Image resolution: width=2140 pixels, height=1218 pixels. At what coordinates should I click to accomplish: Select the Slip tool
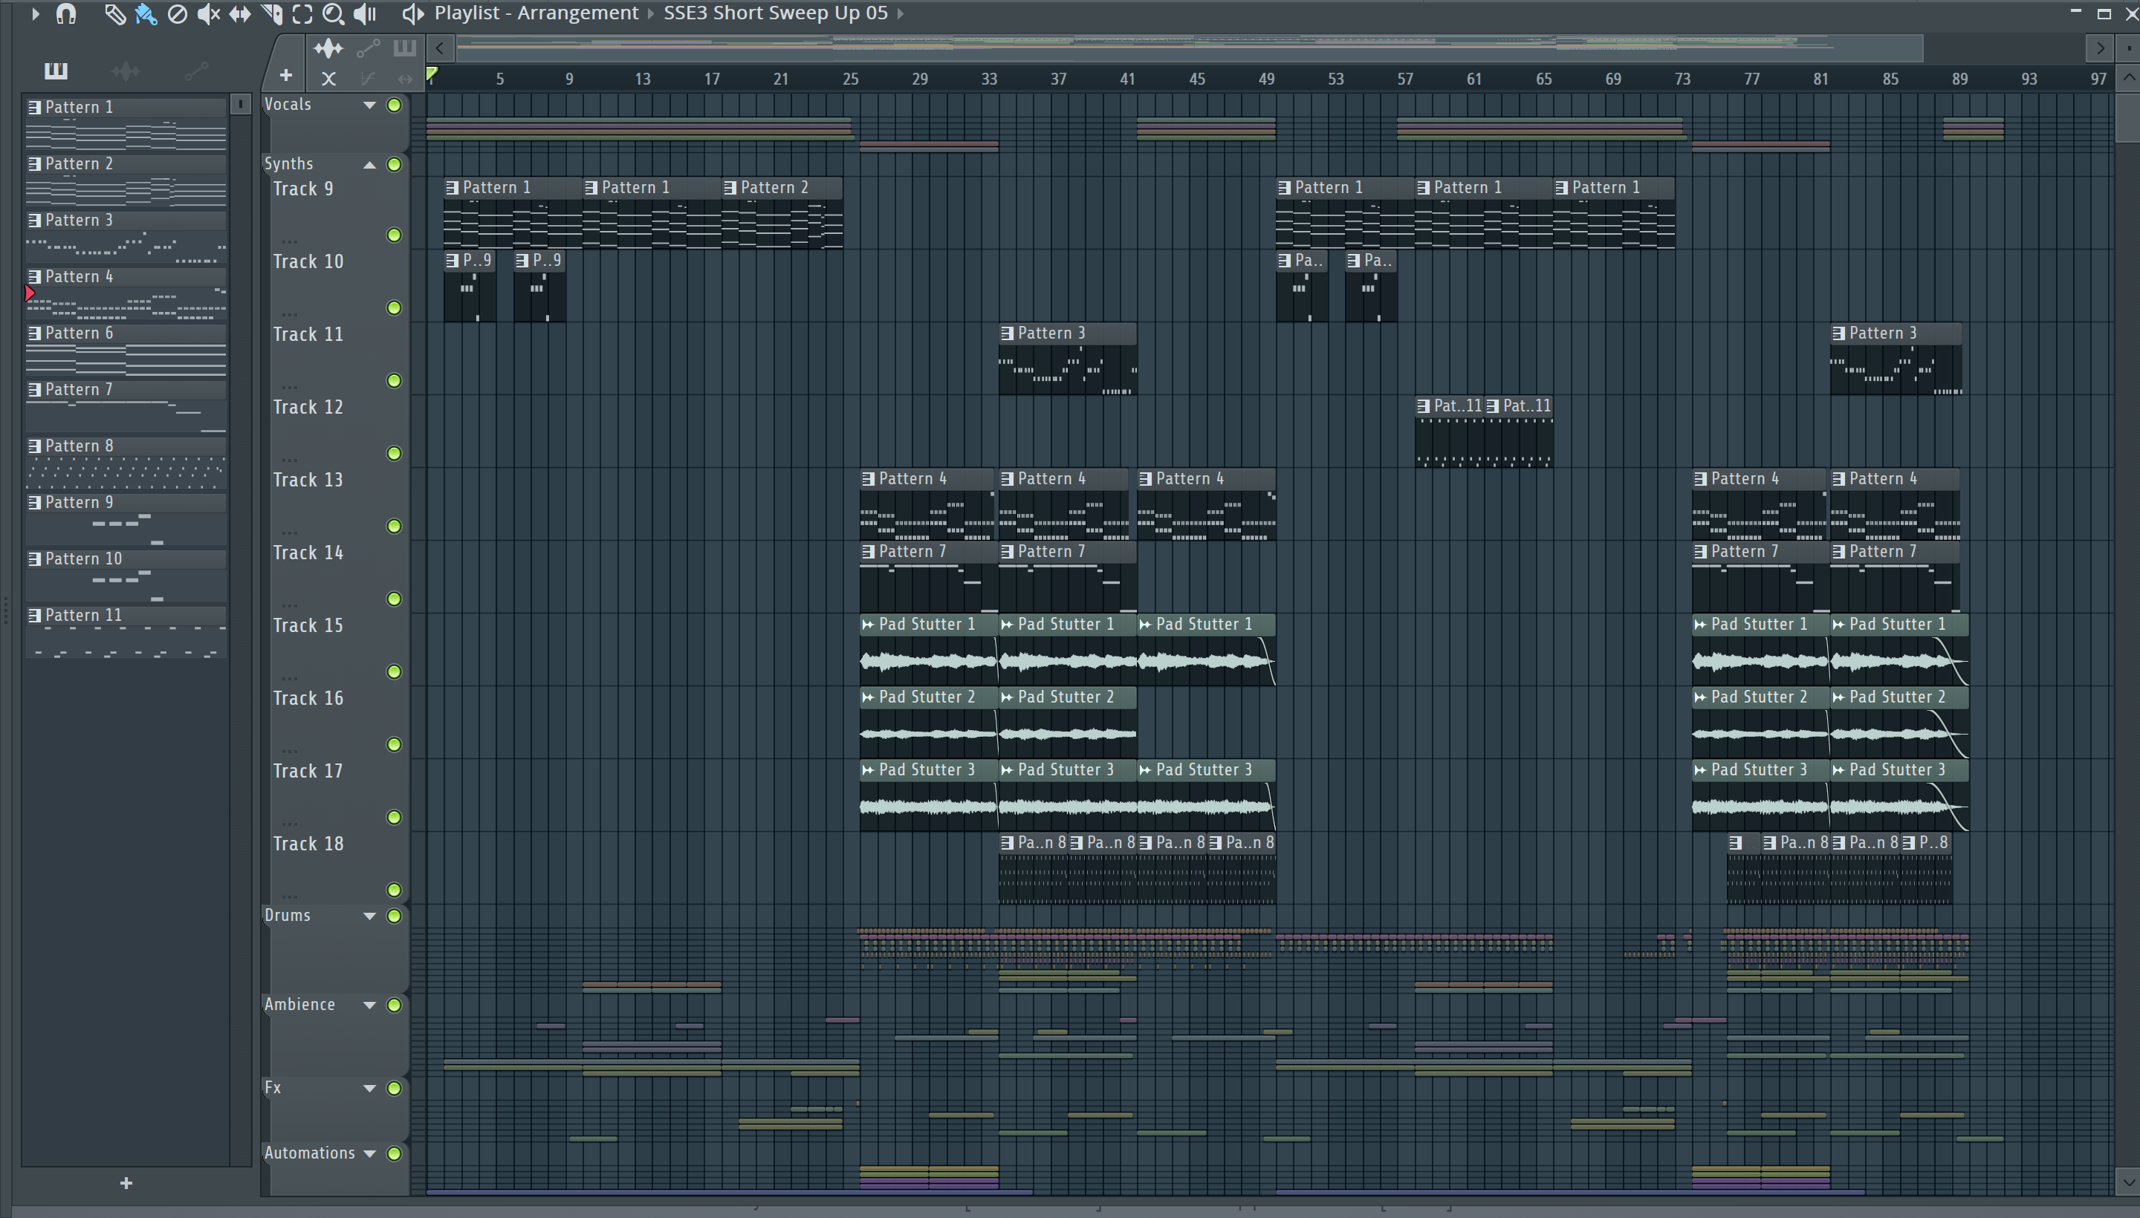click(x=240, y=13)
